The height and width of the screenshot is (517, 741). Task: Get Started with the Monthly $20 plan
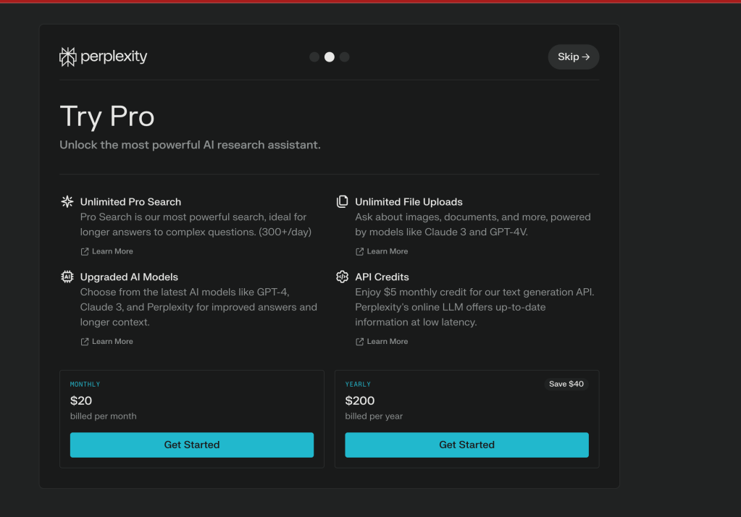192,445
